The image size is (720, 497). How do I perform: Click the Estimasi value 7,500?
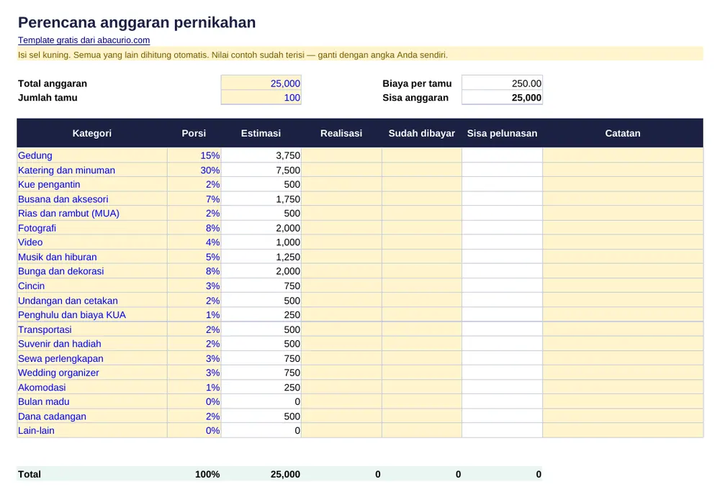point(261,170)
